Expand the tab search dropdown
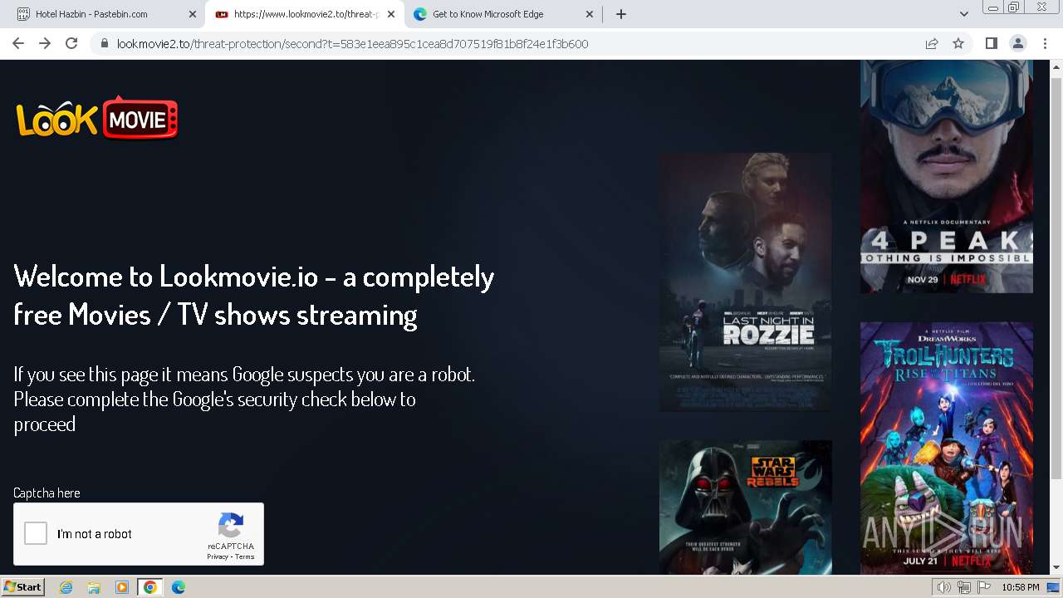This screenshot has width=1063, height=598. [963, 14]
